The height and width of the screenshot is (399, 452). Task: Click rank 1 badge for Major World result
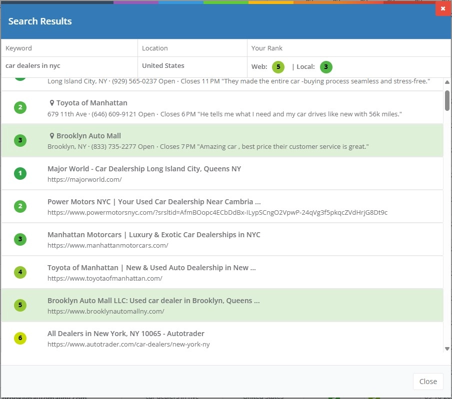pyautogui.click(x=20, y=173)
